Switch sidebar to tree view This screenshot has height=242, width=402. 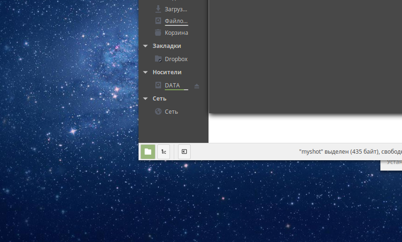point(163,152)
